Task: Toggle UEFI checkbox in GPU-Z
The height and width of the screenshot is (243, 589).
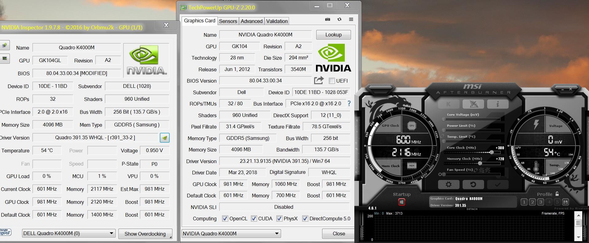Action: click(332, 81)
